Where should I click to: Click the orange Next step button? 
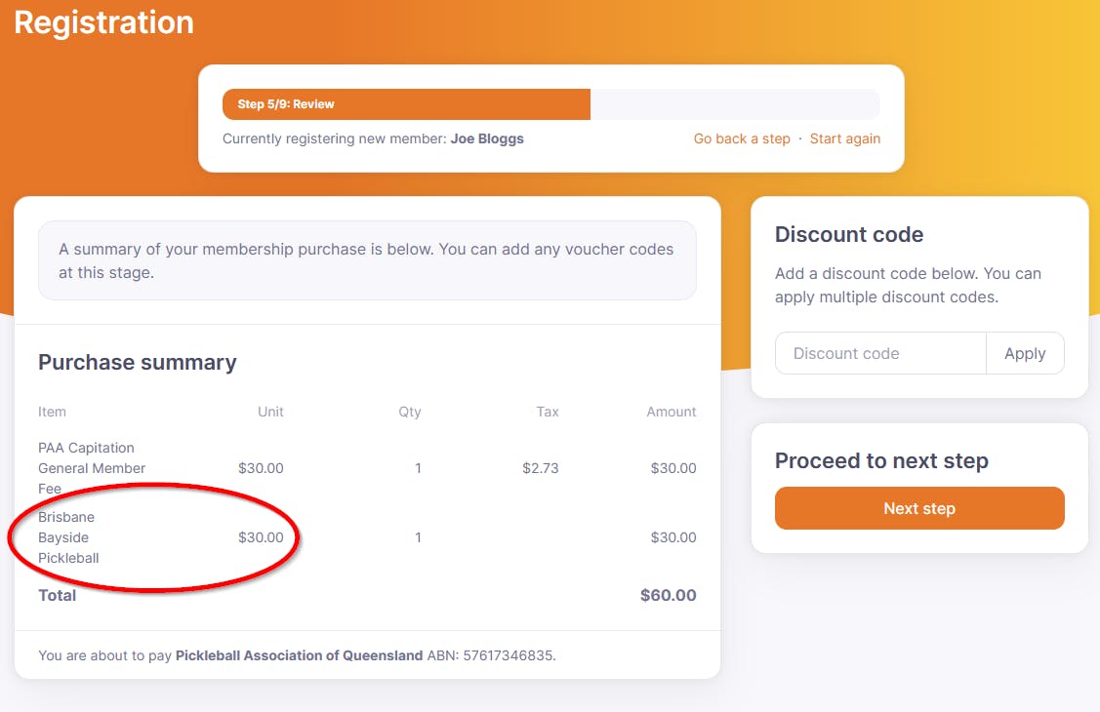pyautogui.click(x=919, y=508)
